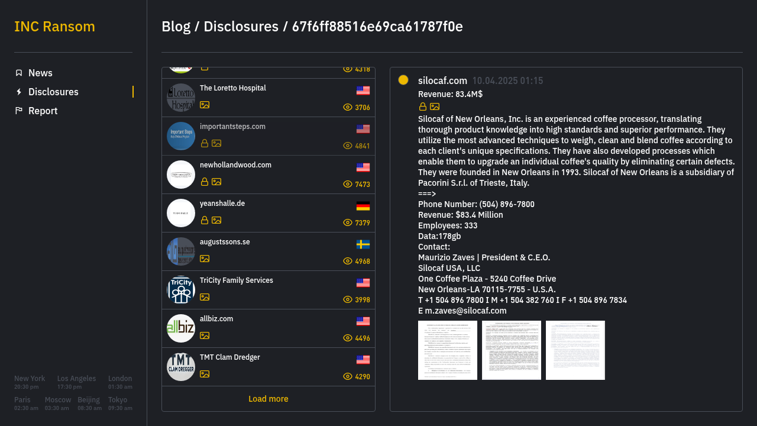
Task: Click the 'Data:178gb' text
Action: click(x=439, y=236)
